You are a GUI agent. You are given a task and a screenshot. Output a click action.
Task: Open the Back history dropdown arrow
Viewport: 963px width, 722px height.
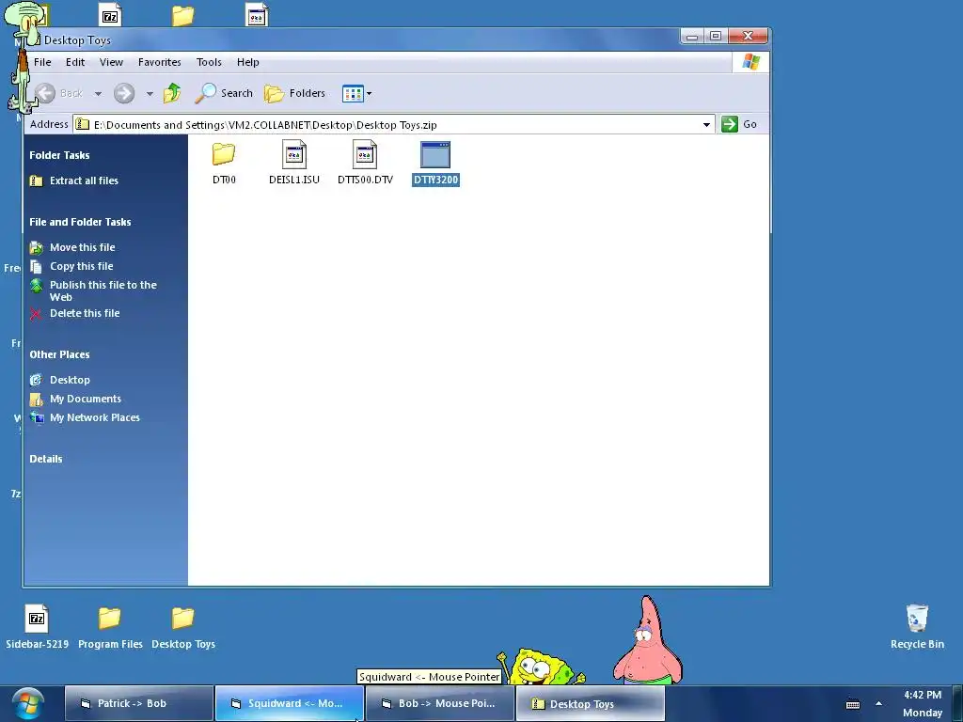pos(98,94)
